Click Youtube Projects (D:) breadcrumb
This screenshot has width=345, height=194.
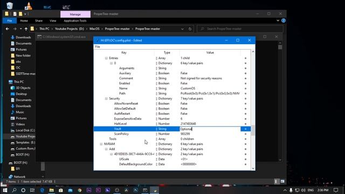click(70, 29)
